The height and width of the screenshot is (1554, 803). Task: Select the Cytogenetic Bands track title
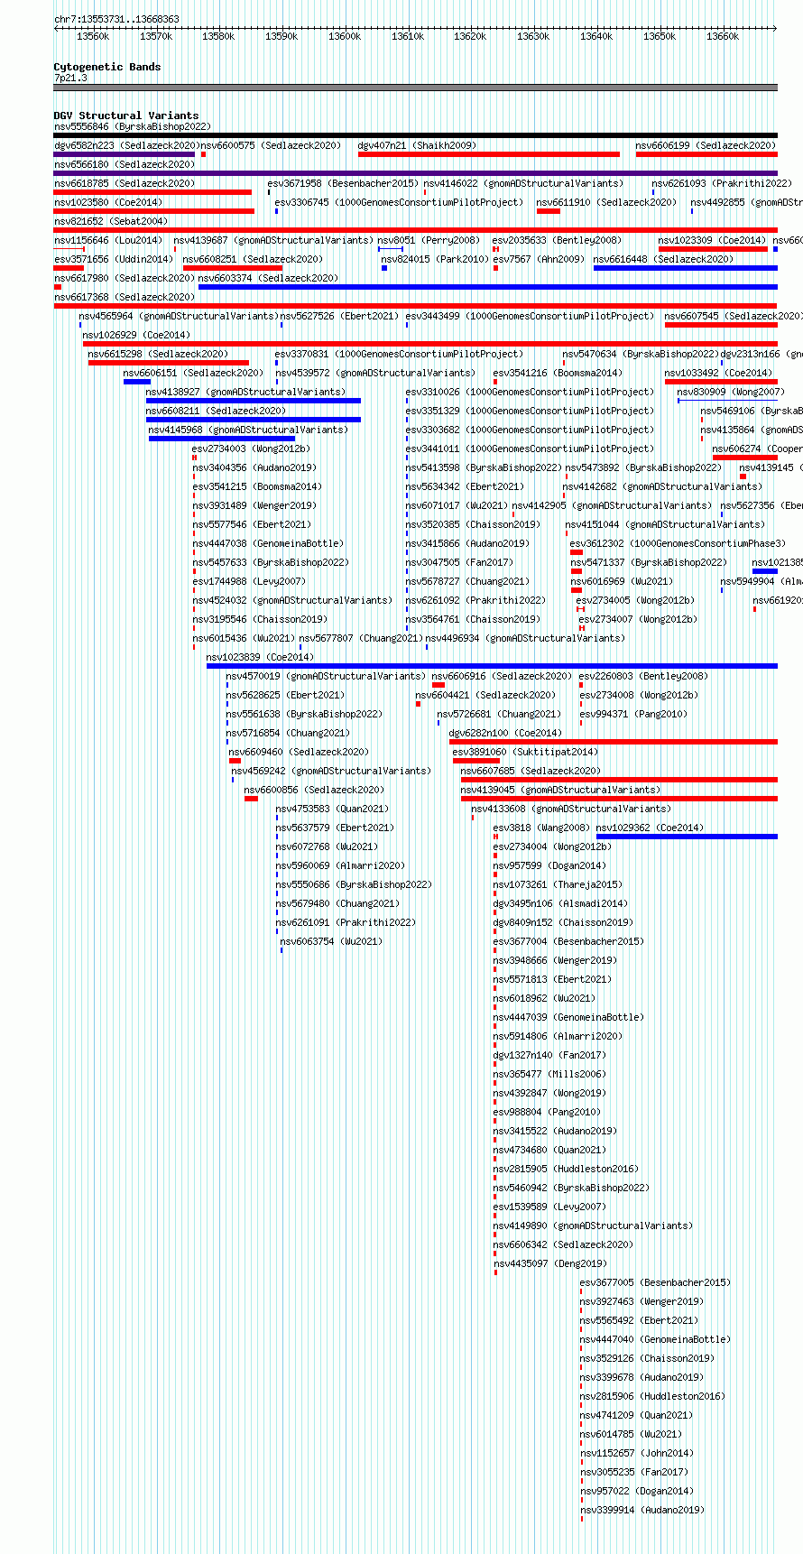(x=107, y=67)
